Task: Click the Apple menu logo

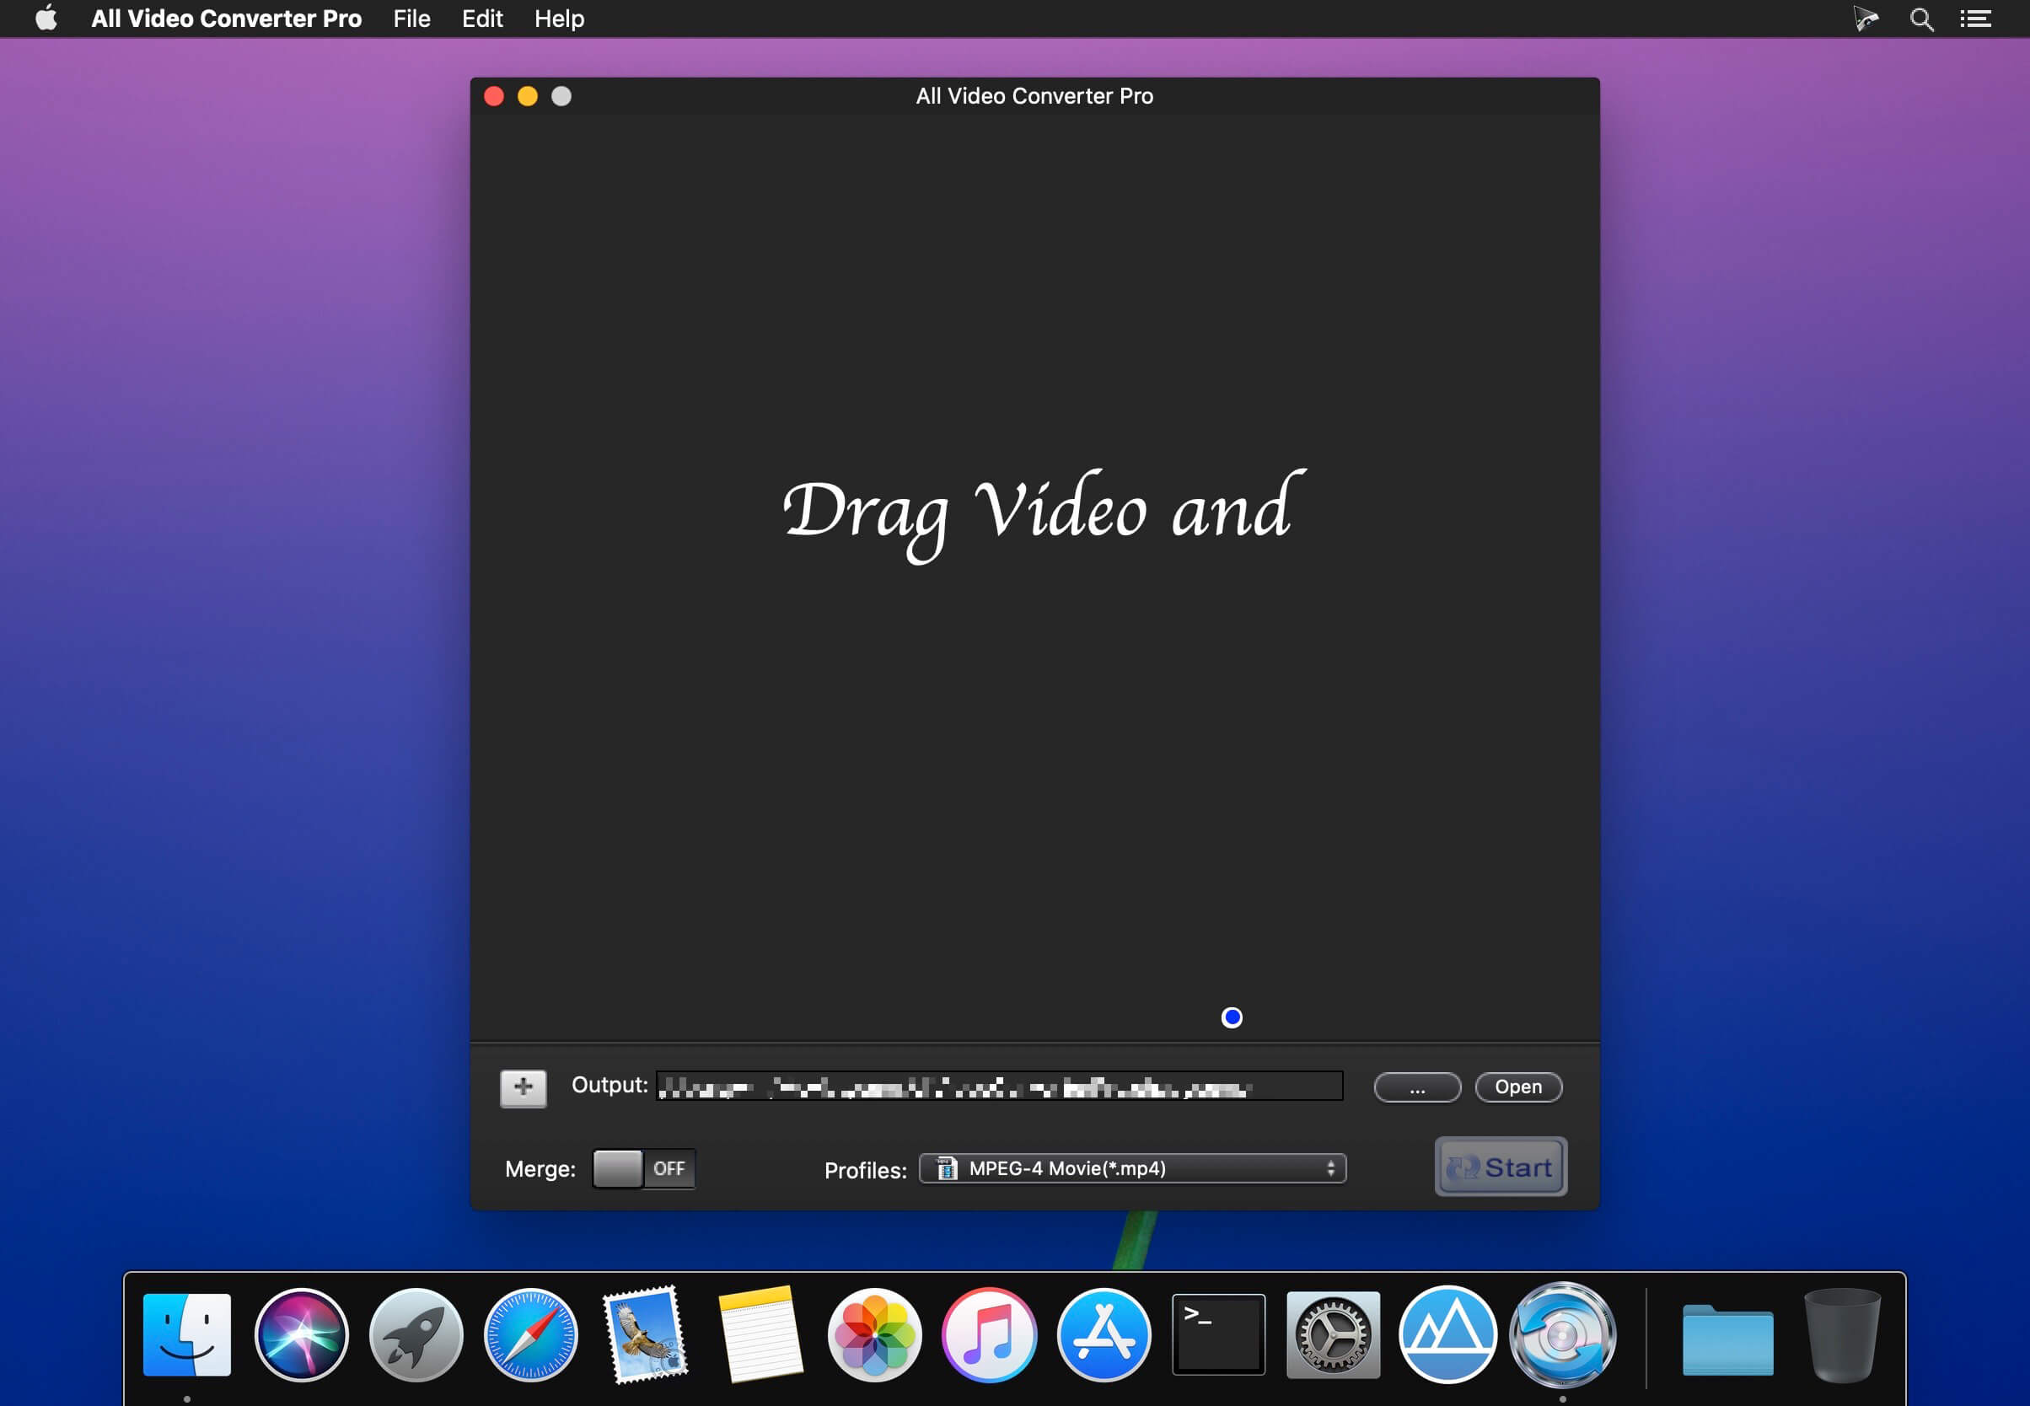Action: coord(46,19)
